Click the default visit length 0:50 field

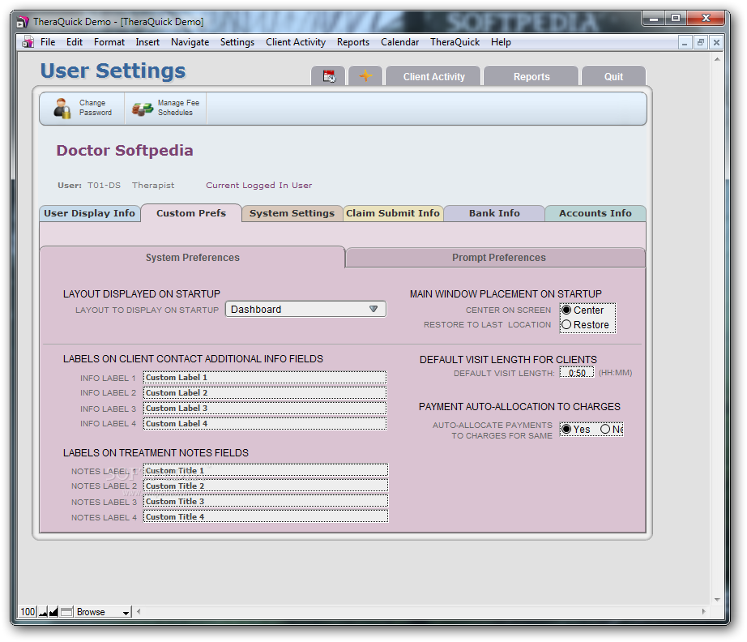pos(576,373)
